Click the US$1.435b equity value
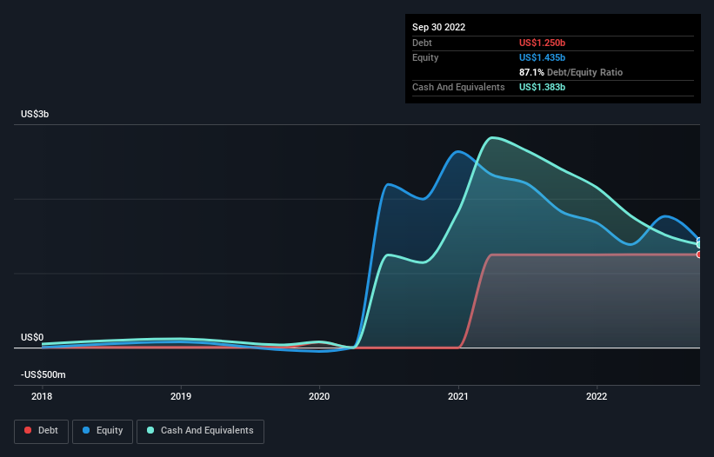714x457 pixels. pyautogui.click(x=543, y=57)
